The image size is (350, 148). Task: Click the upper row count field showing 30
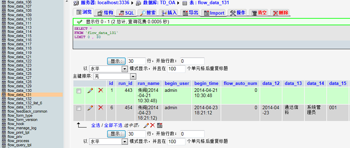[x=136, y=61]
